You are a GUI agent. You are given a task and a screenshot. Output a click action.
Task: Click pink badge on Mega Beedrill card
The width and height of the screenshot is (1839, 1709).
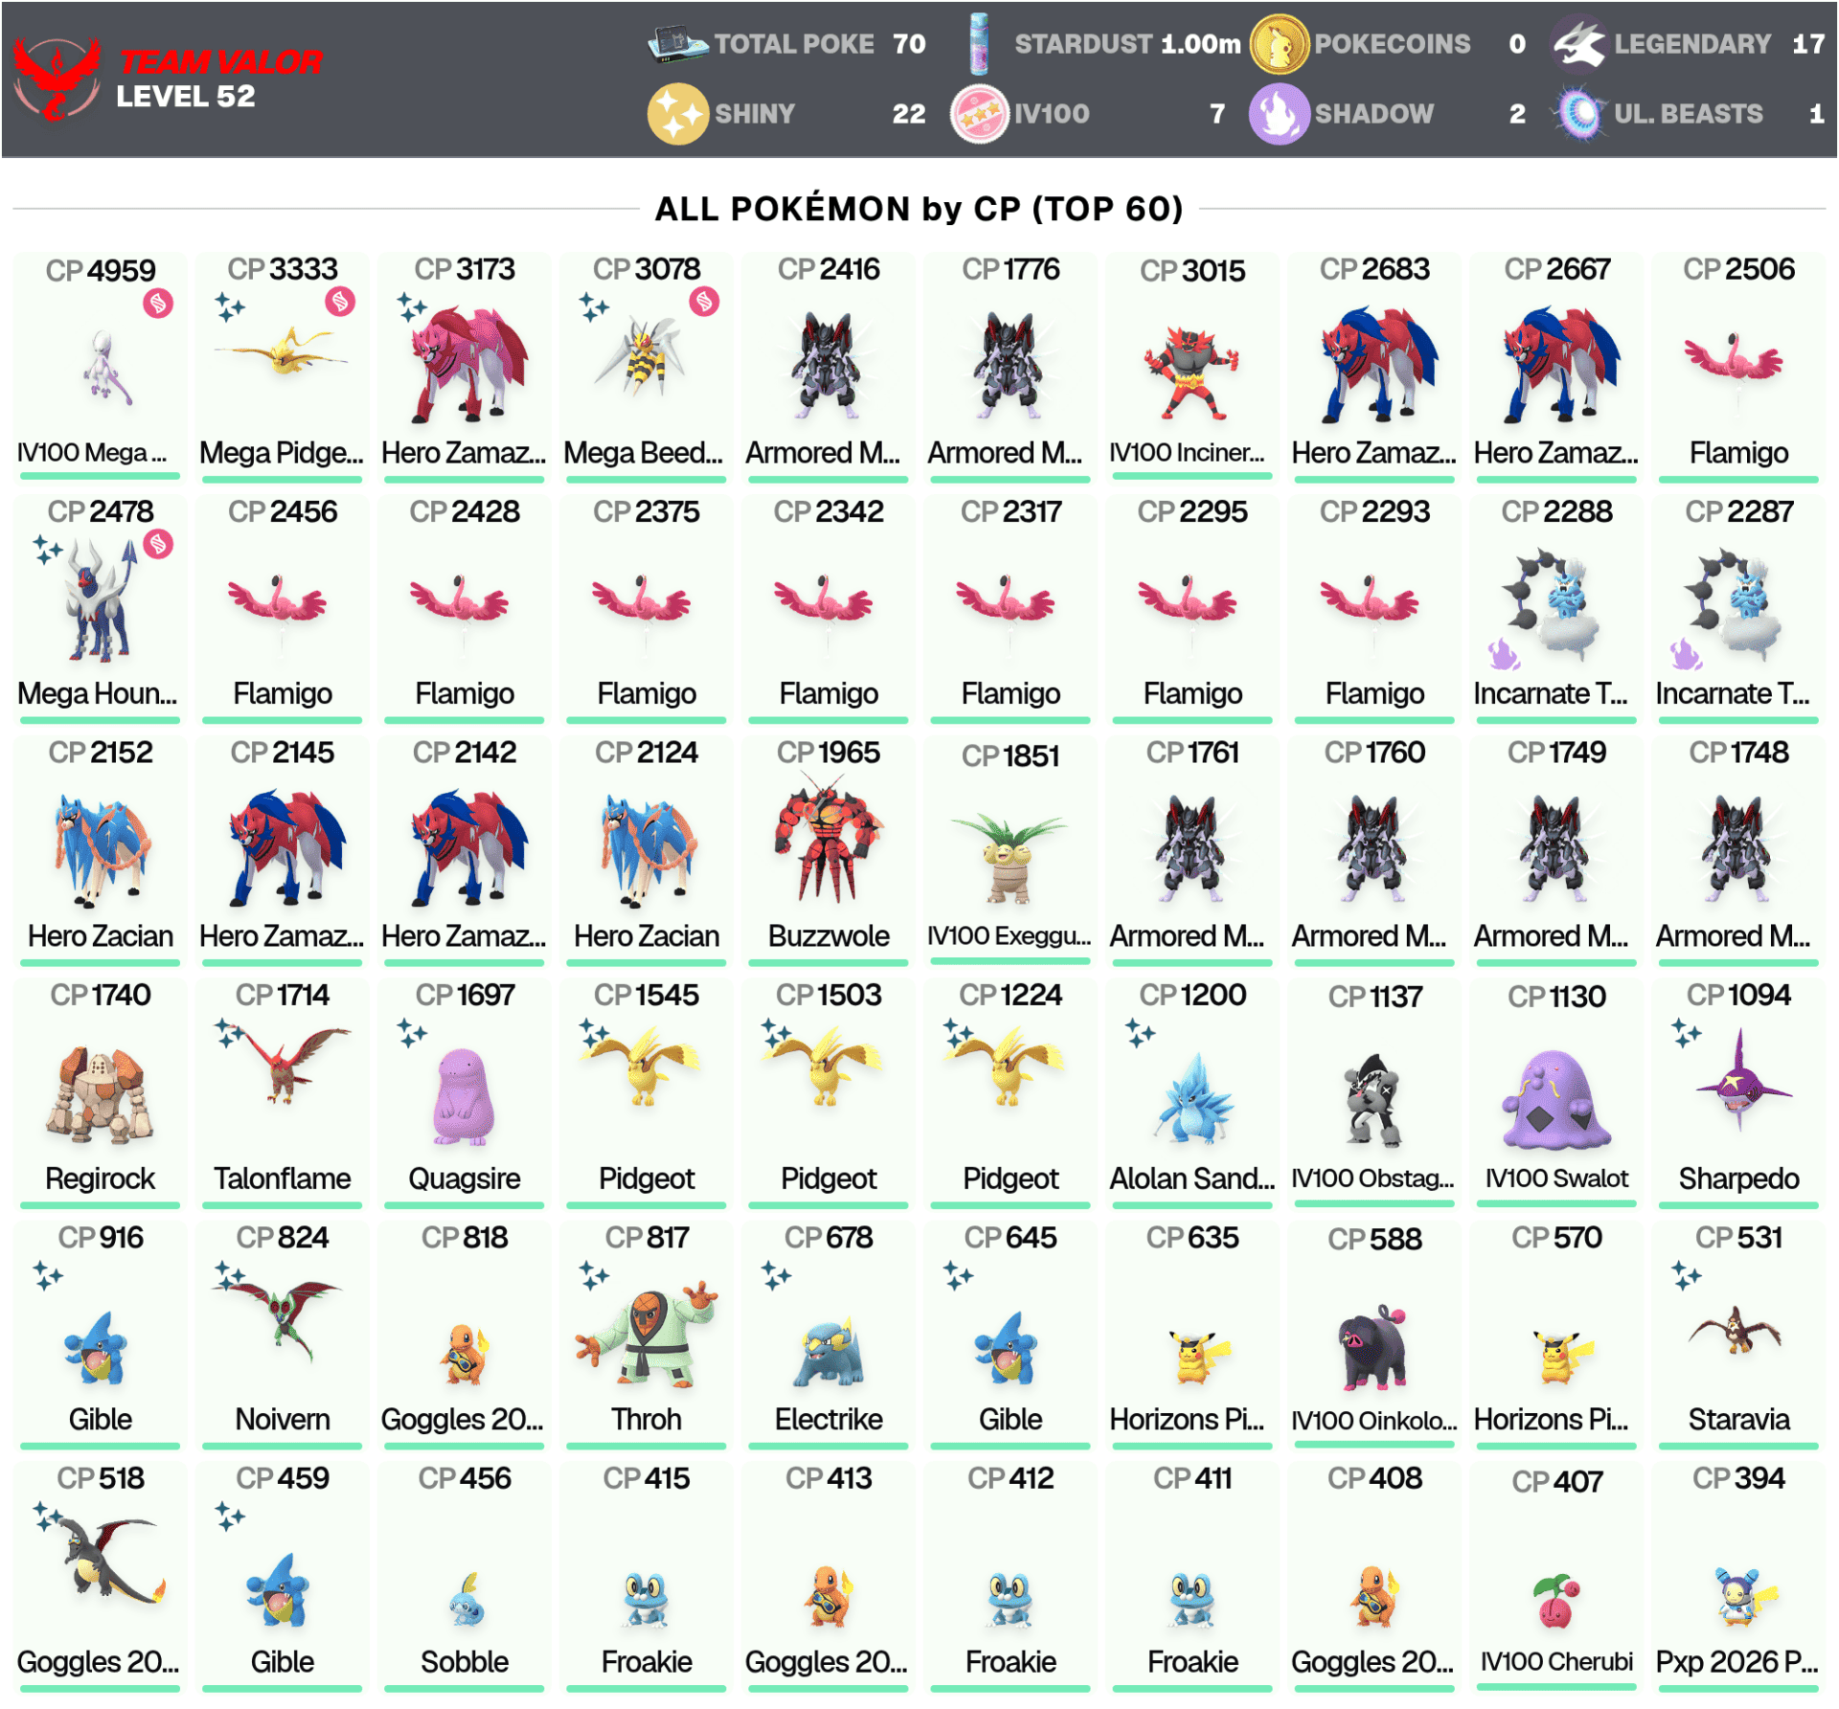click(x=704, y=303)
